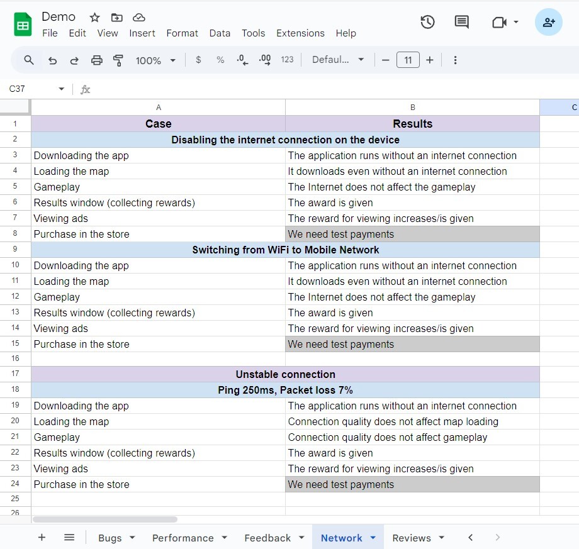Click the redo arrow icon
The width and height of the screenshot is (579, 549).
(74, 60)
